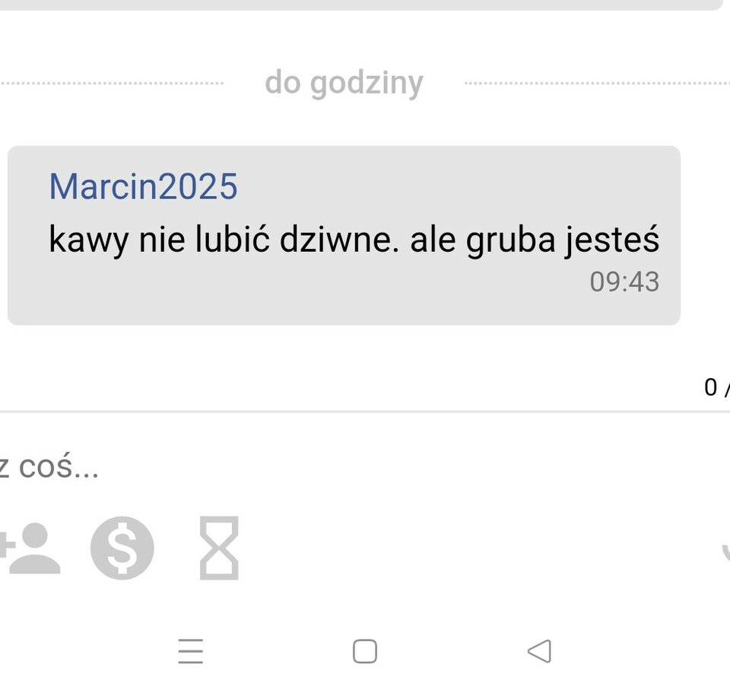Open Marcin2025's profile from username

coord(144,186)
